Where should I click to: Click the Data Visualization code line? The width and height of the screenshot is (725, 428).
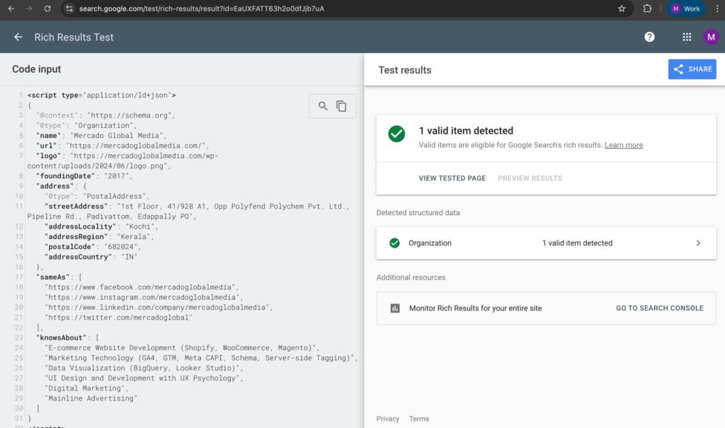[x=144, y=368]
